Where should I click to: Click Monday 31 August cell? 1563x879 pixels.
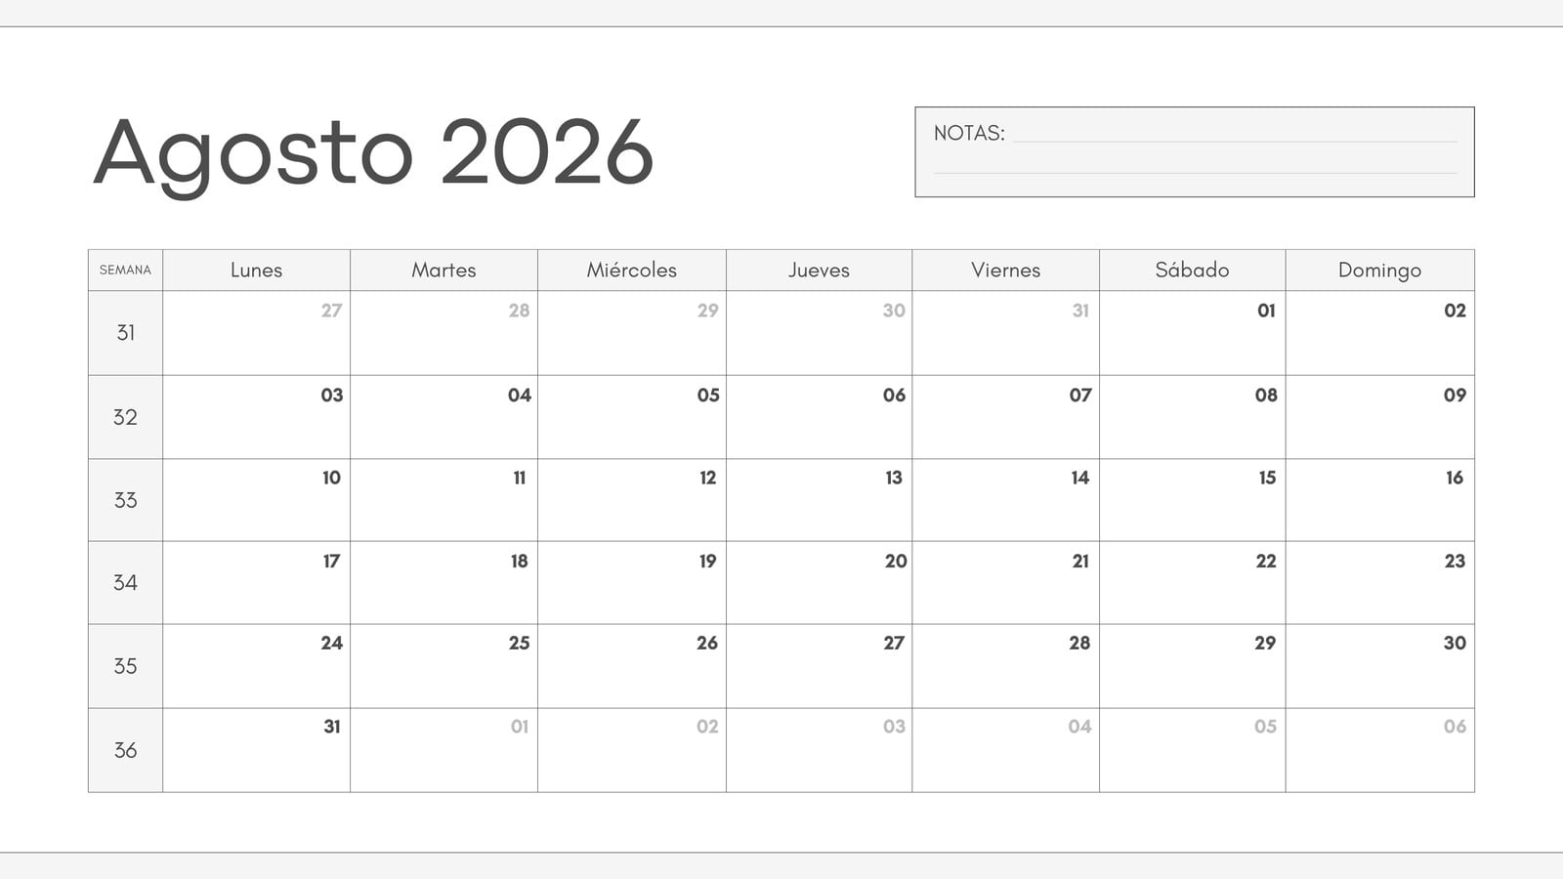click(256, 750)
